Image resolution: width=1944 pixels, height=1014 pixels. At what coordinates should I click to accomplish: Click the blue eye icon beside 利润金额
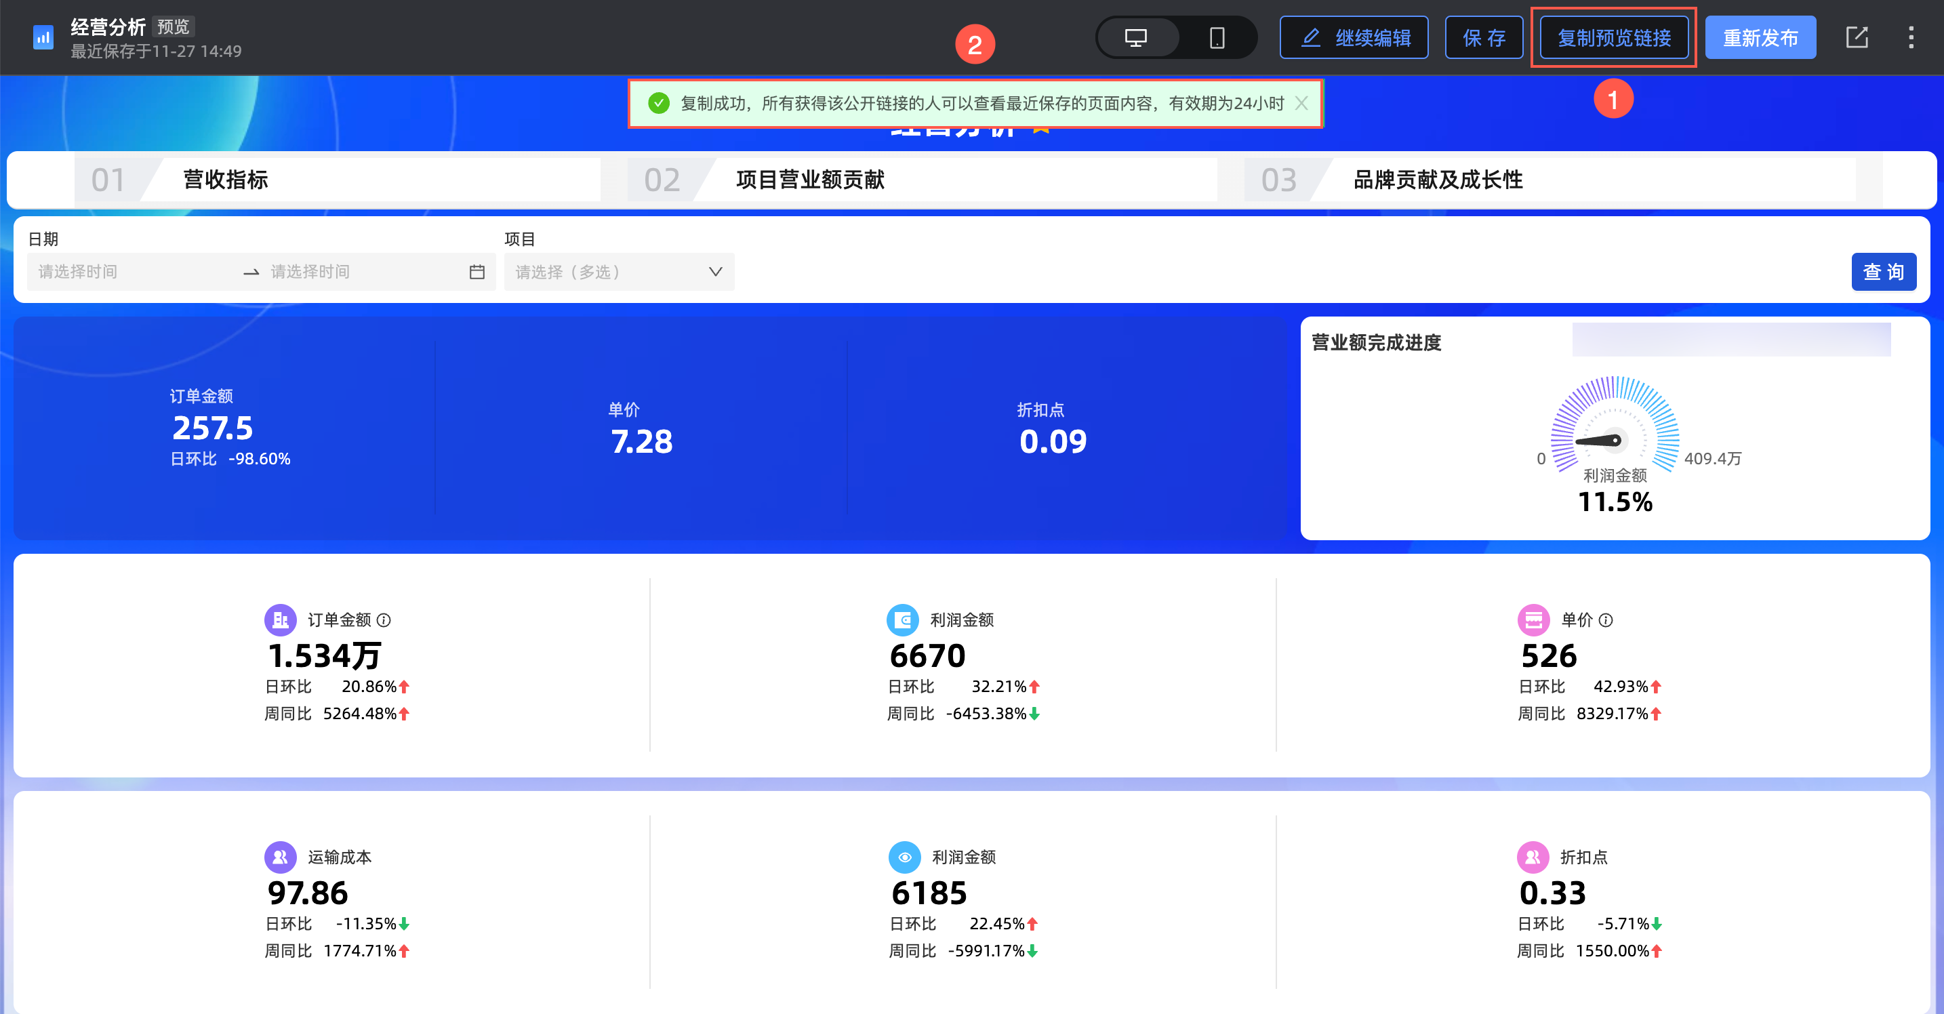coord(904,857)
